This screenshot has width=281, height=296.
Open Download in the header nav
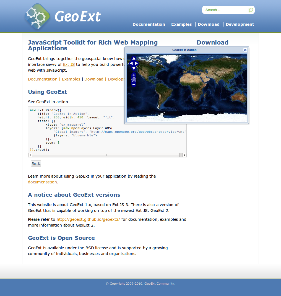coord(209,24)
